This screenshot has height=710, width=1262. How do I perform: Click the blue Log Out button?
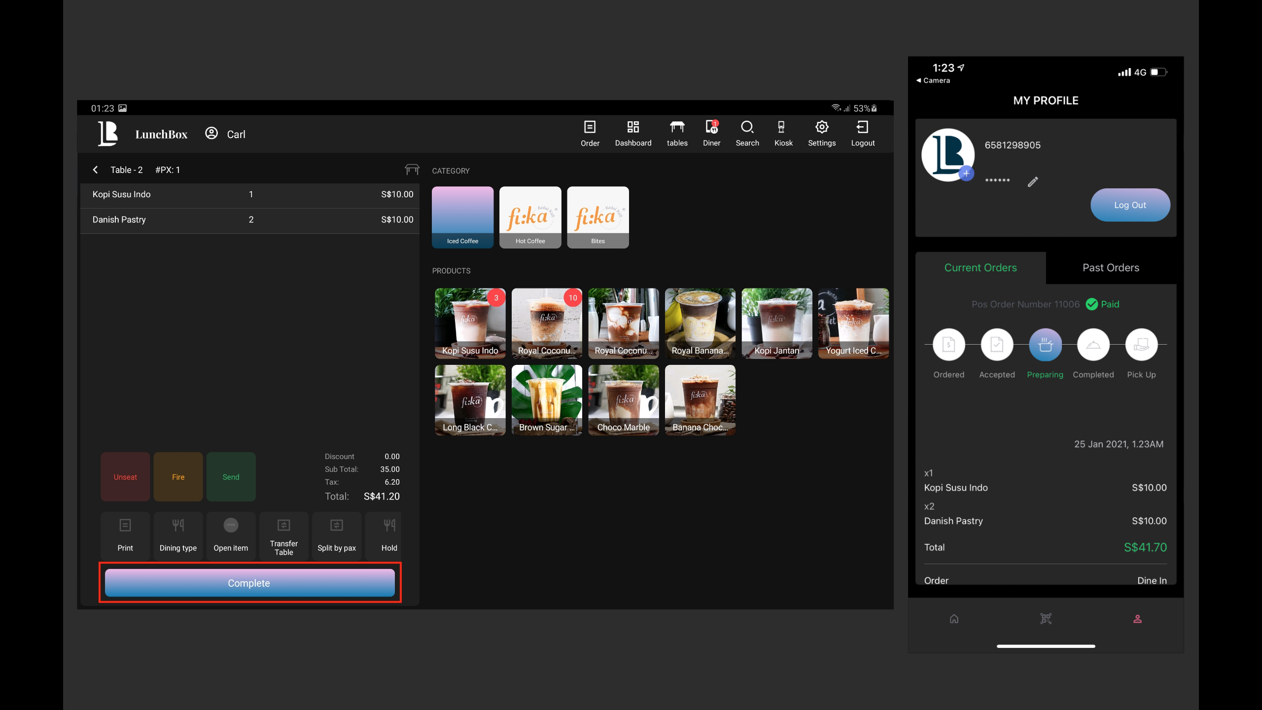point(1130,205)
